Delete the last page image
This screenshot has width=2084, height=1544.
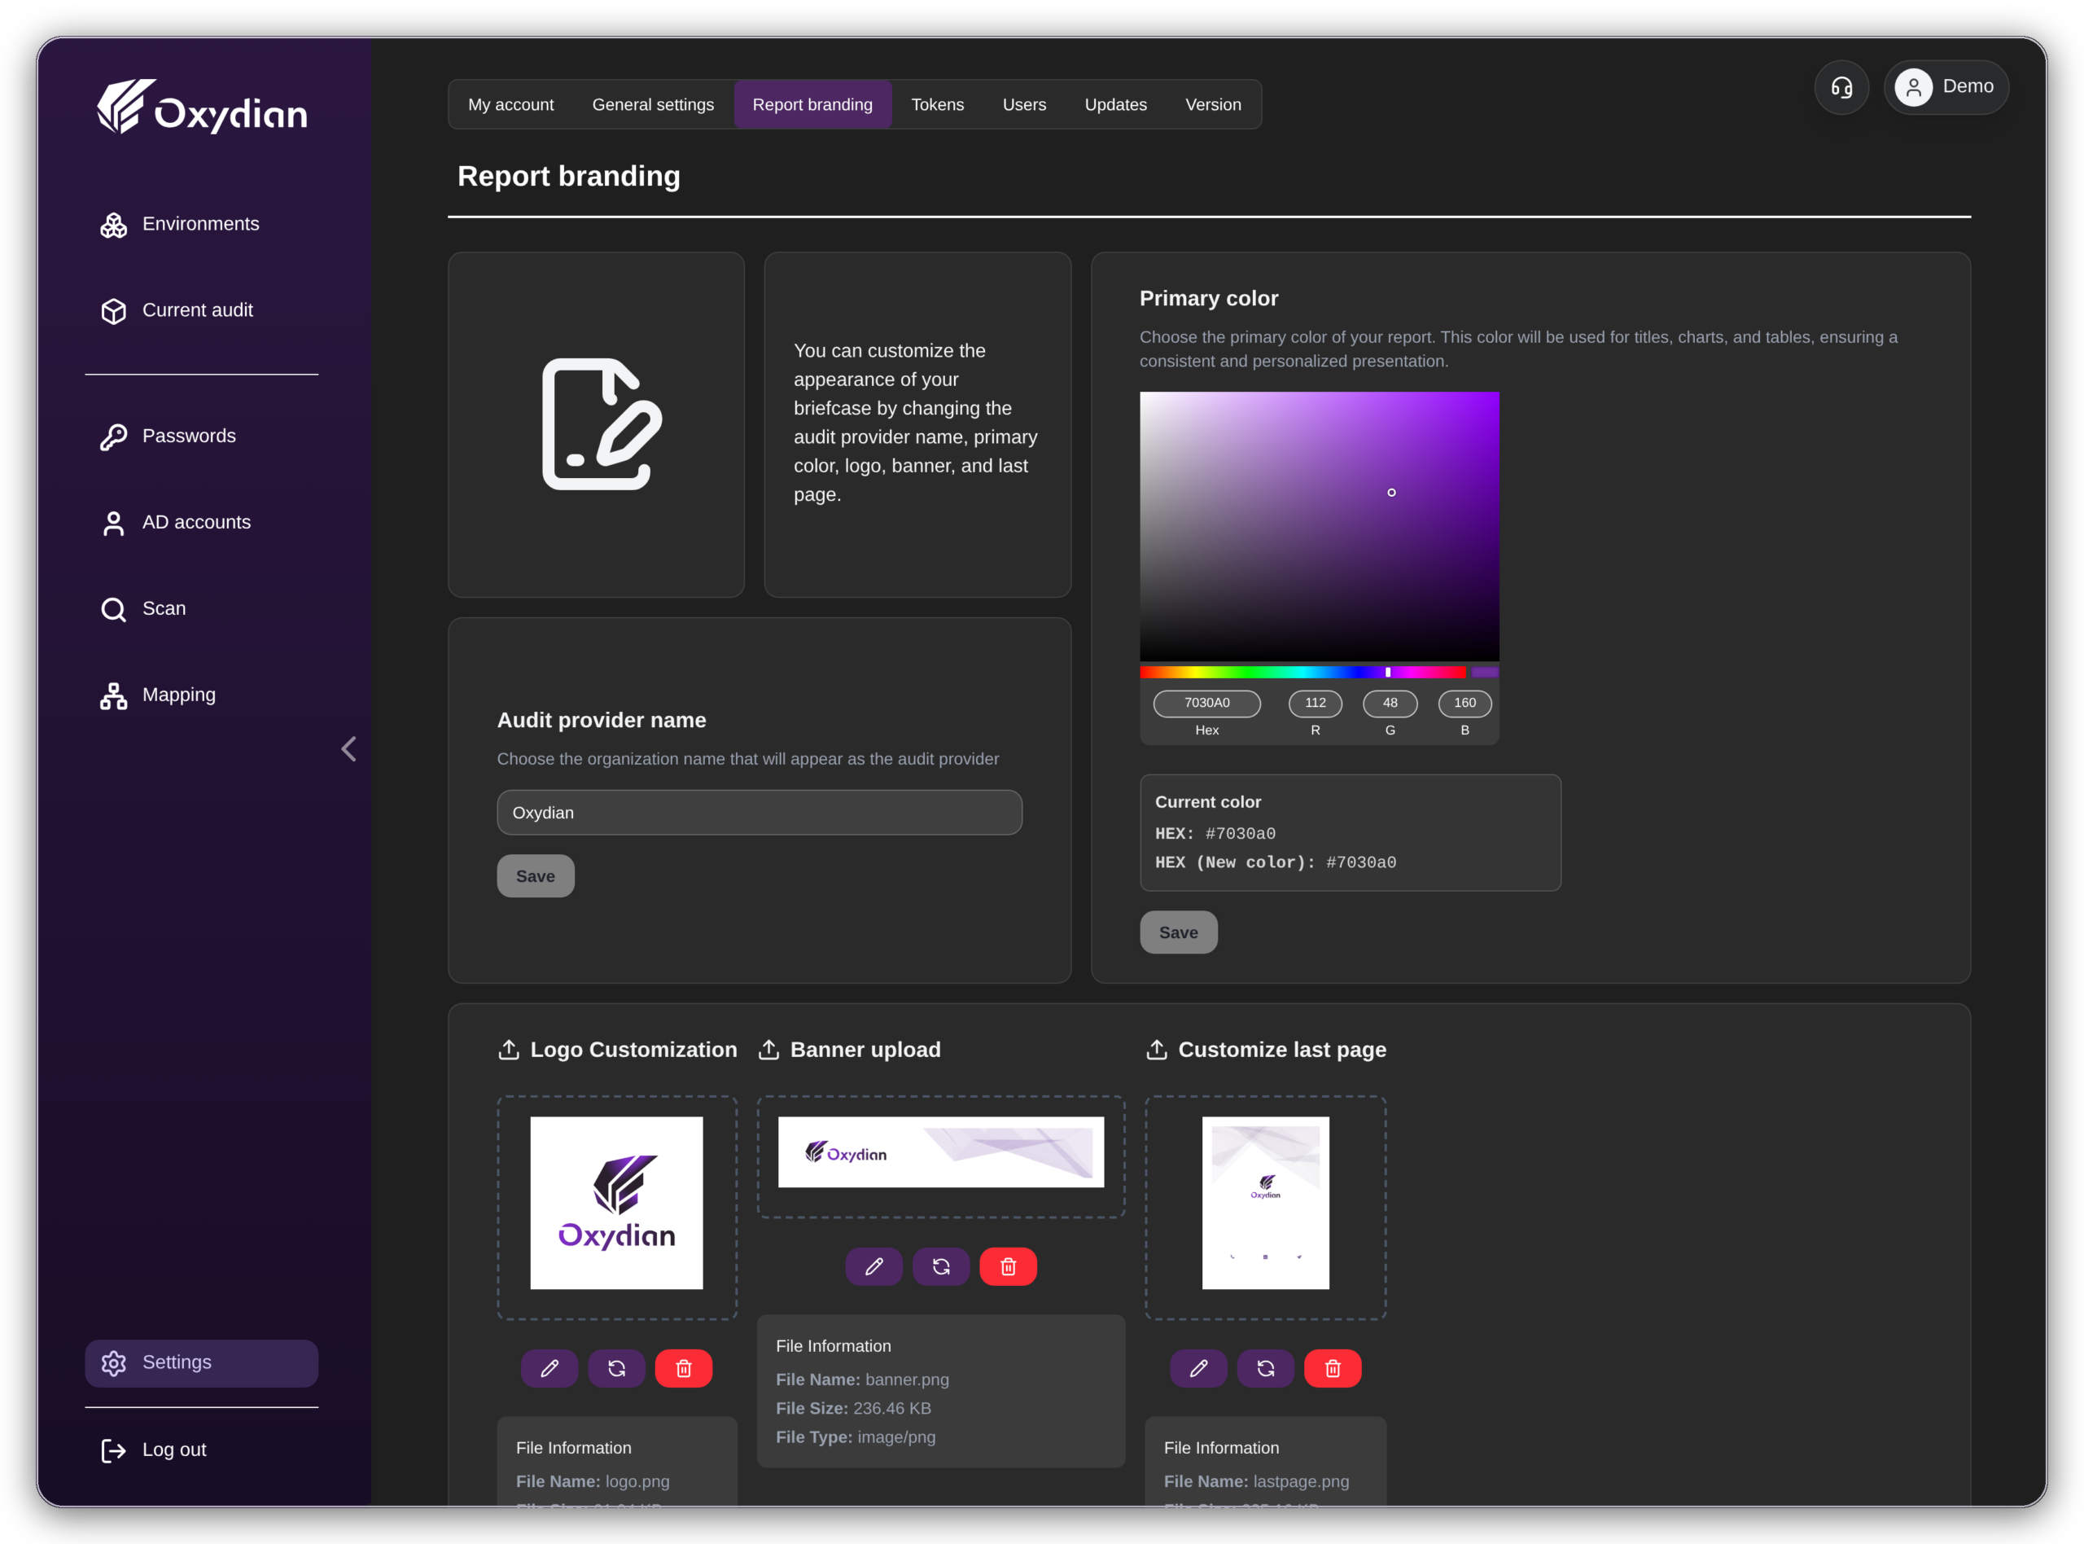tap(1333, 1368)
